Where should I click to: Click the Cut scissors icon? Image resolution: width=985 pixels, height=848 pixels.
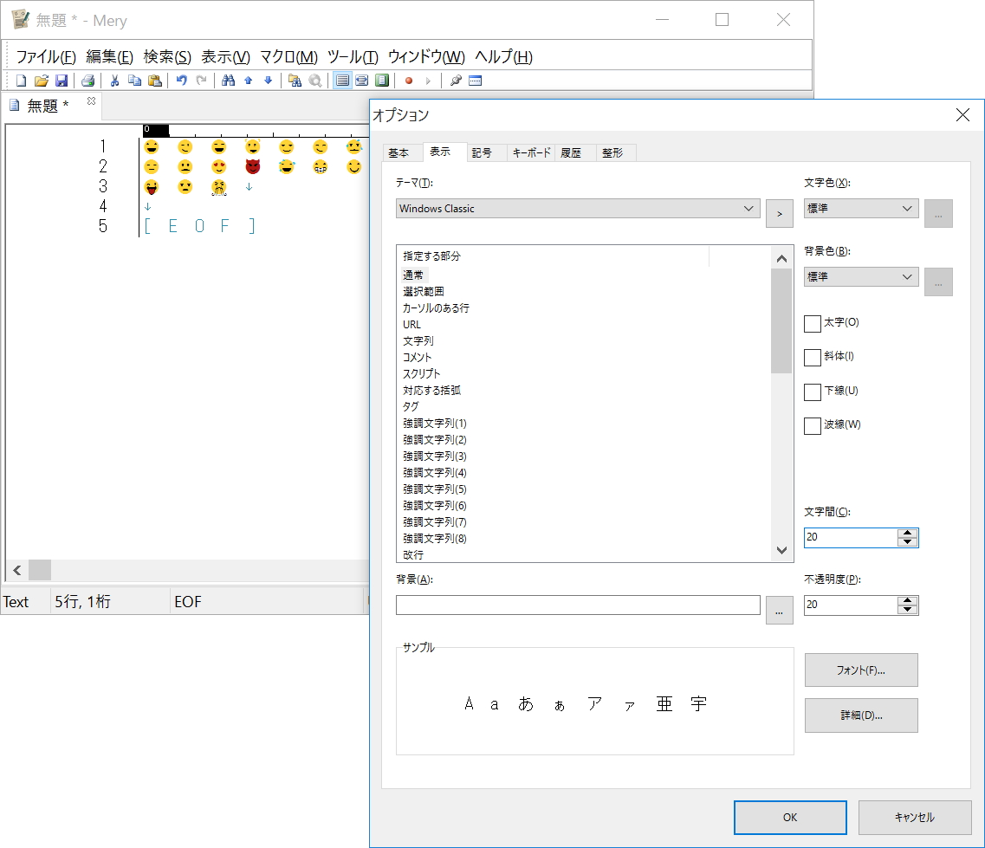[114, 81]
